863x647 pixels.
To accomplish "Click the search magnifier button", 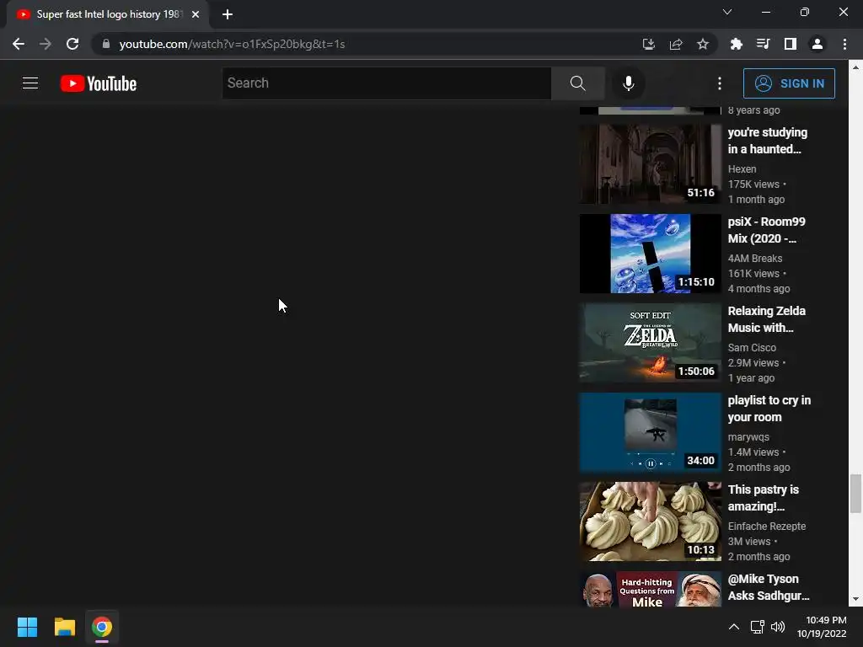I will (x=578, y=83).
